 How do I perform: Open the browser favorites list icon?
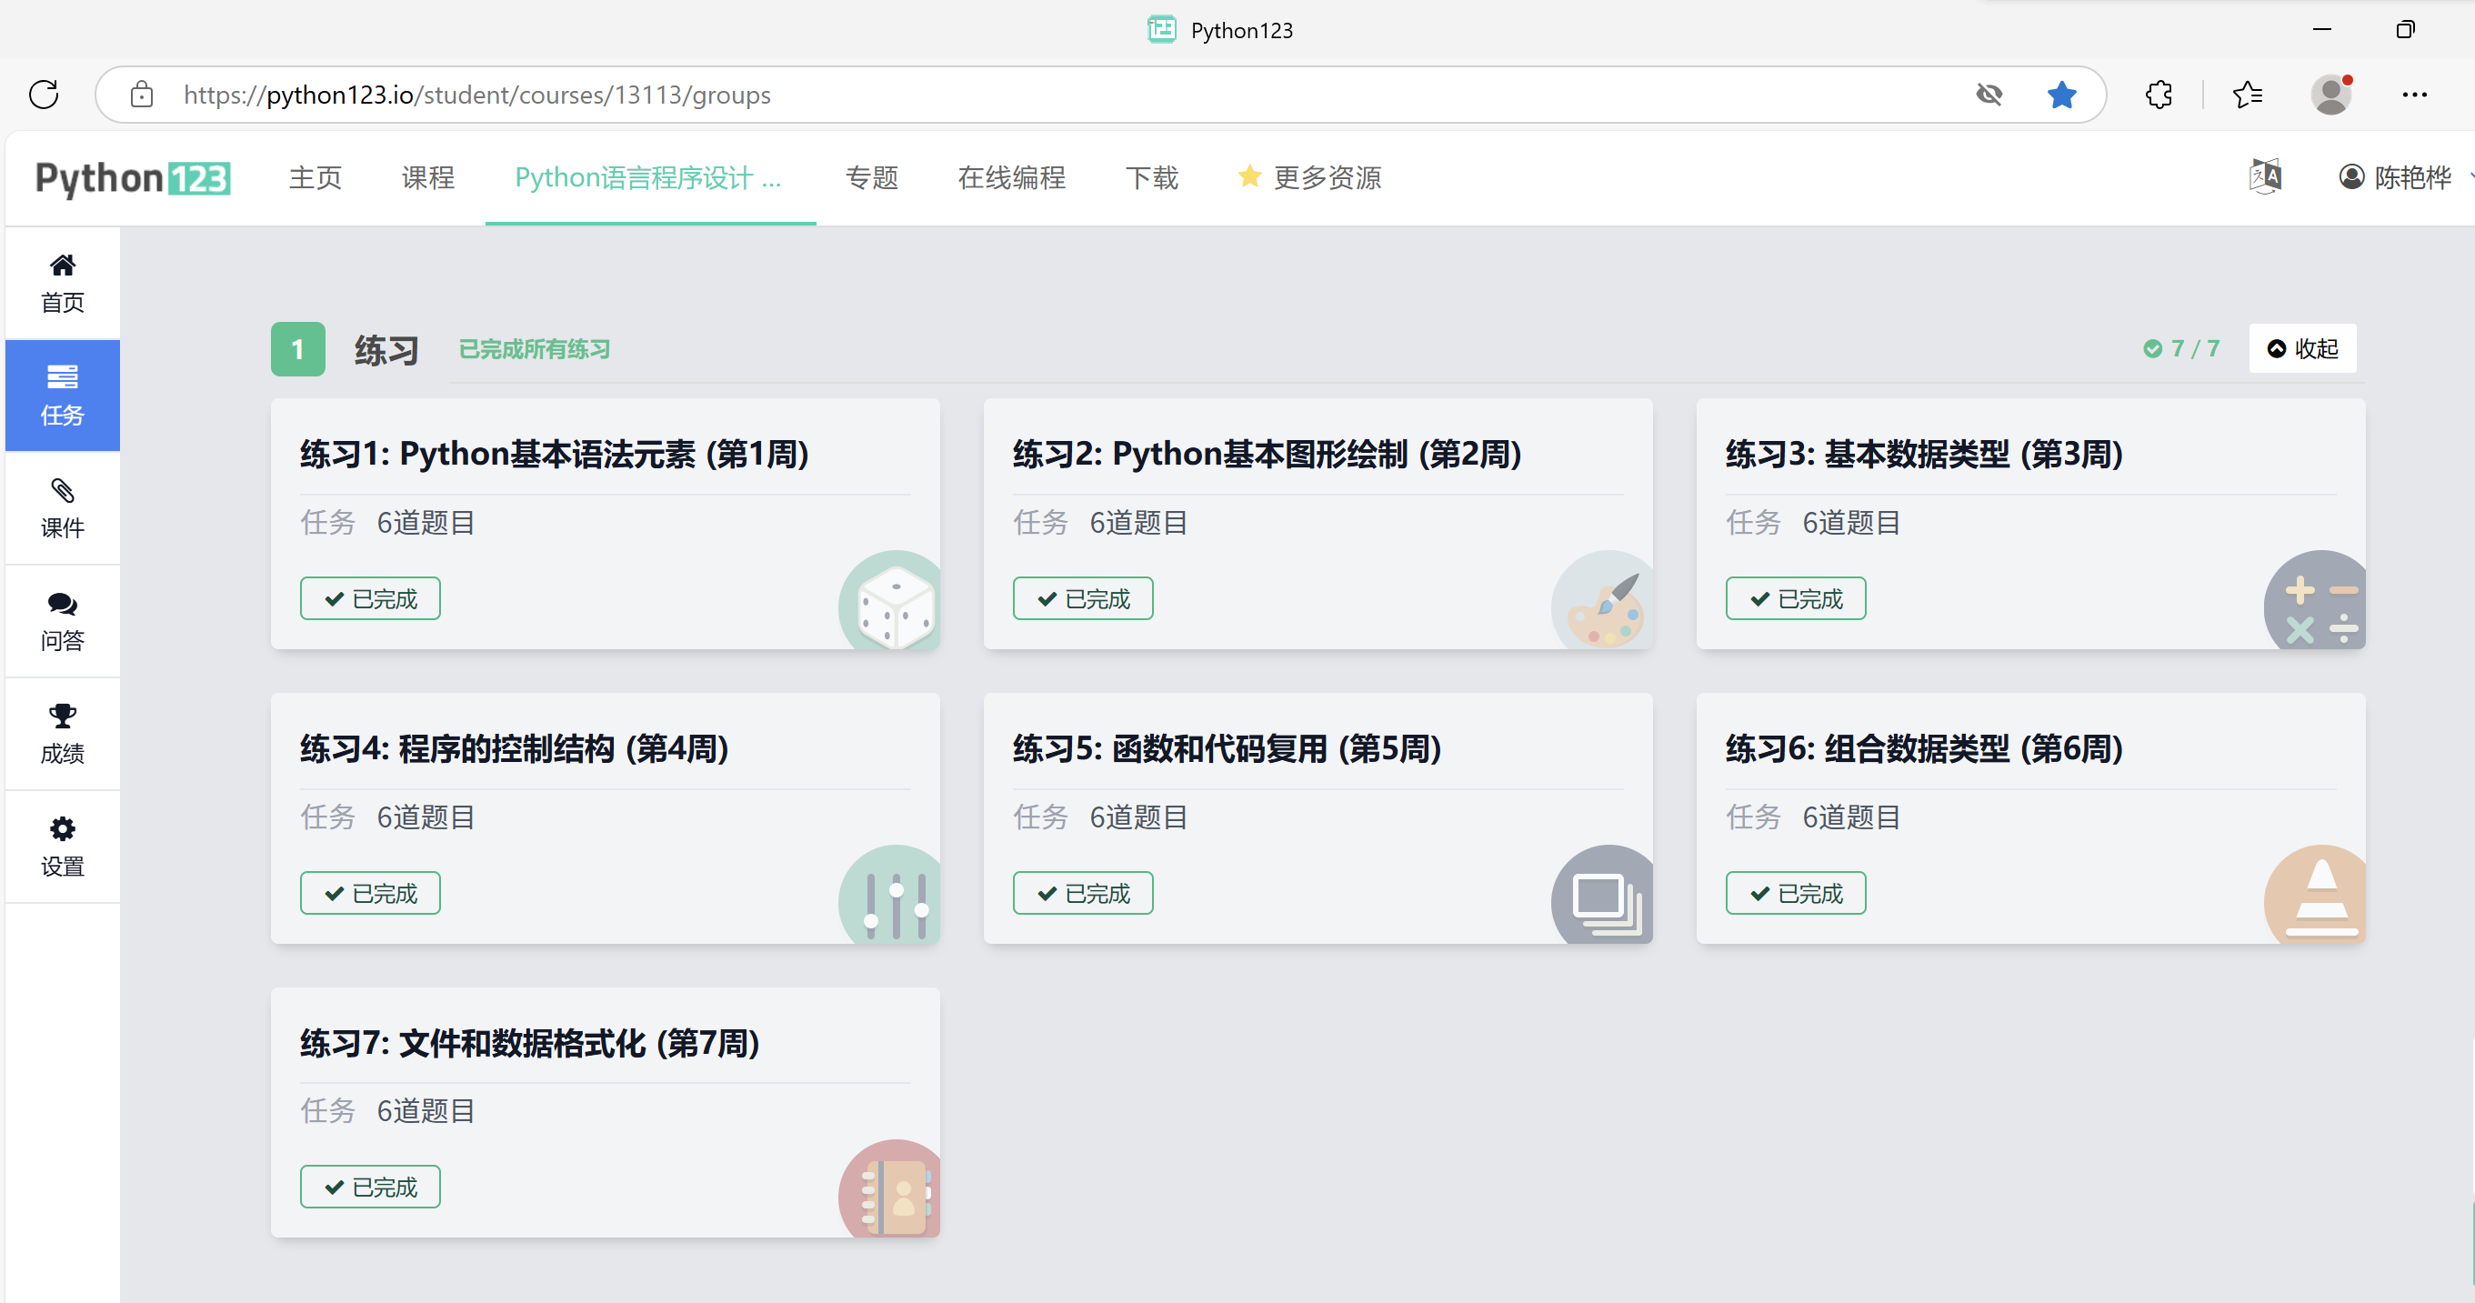pos(2248,95)
